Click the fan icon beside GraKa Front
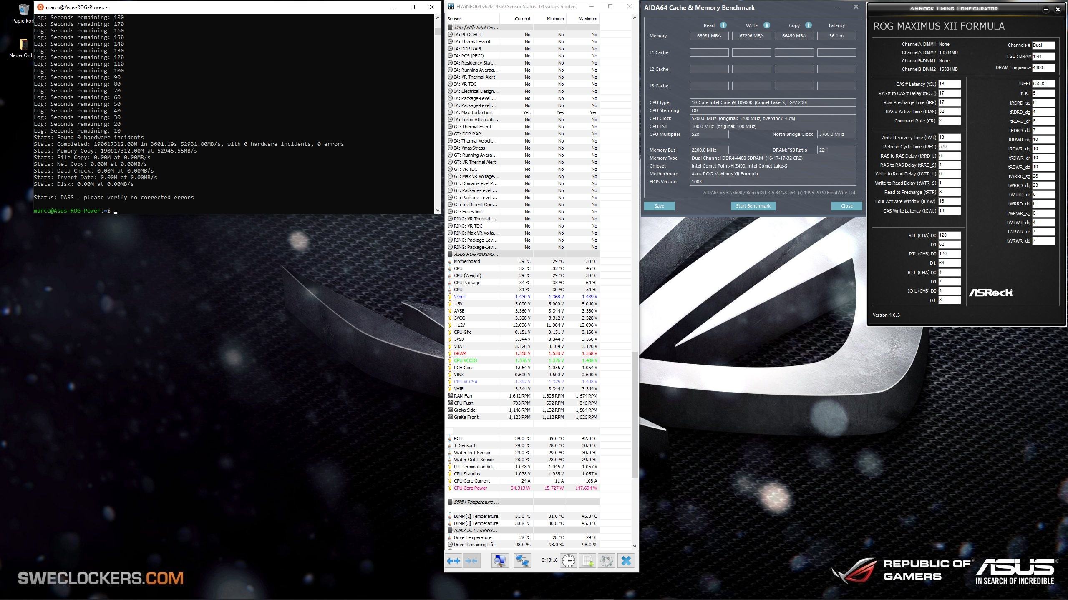This screenshot has width=1068, height=600. 450,417
